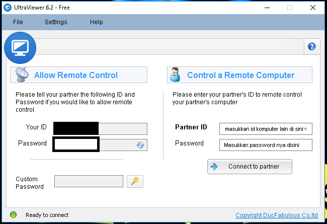
Task: Click into the Custom Password field
Action: [x=89, y=181]
